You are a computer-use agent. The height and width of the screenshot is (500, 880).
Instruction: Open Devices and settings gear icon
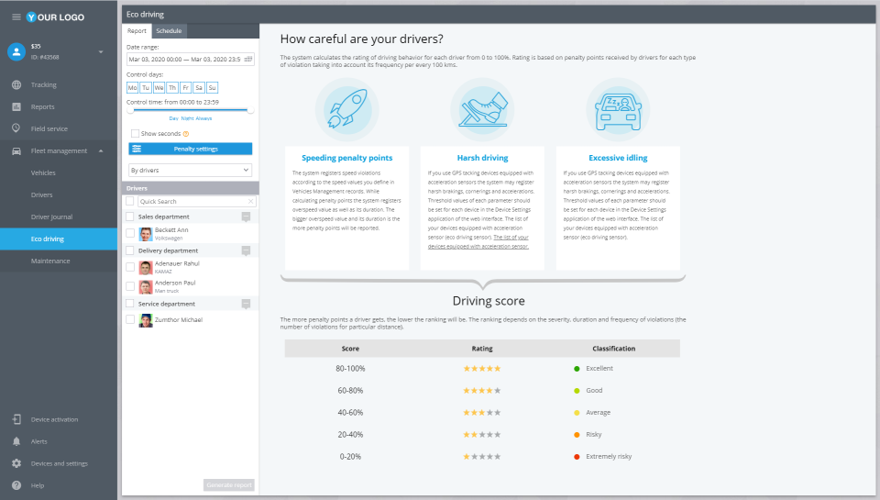[16, 463]
